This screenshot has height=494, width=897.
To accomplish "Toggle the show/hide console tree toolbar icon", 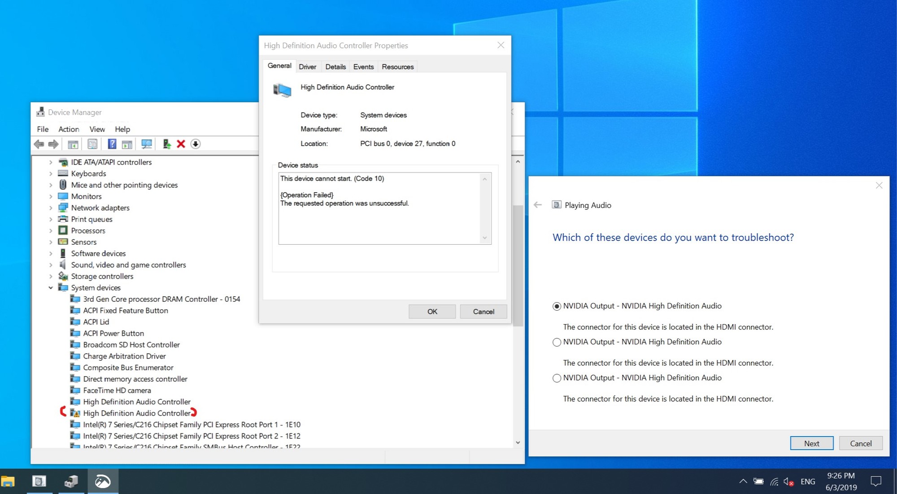I will point(73,144).
